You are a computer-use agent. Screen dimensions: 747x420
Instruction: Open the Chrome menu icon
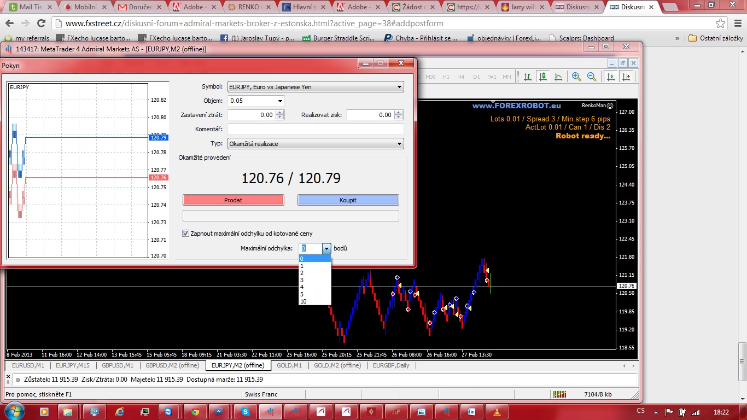pyautogui.click(x=737, y=24)
